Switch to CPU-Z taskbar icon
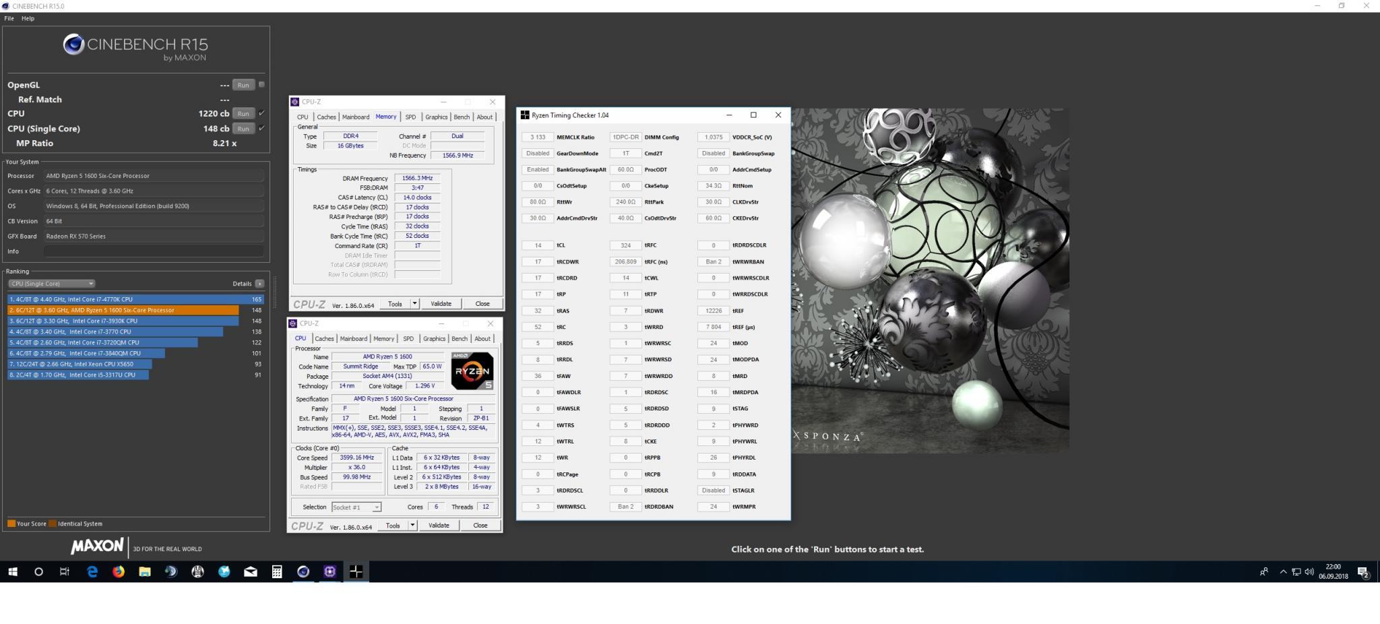This screenshot has height=624, width=1380. (x=330, y=571)
